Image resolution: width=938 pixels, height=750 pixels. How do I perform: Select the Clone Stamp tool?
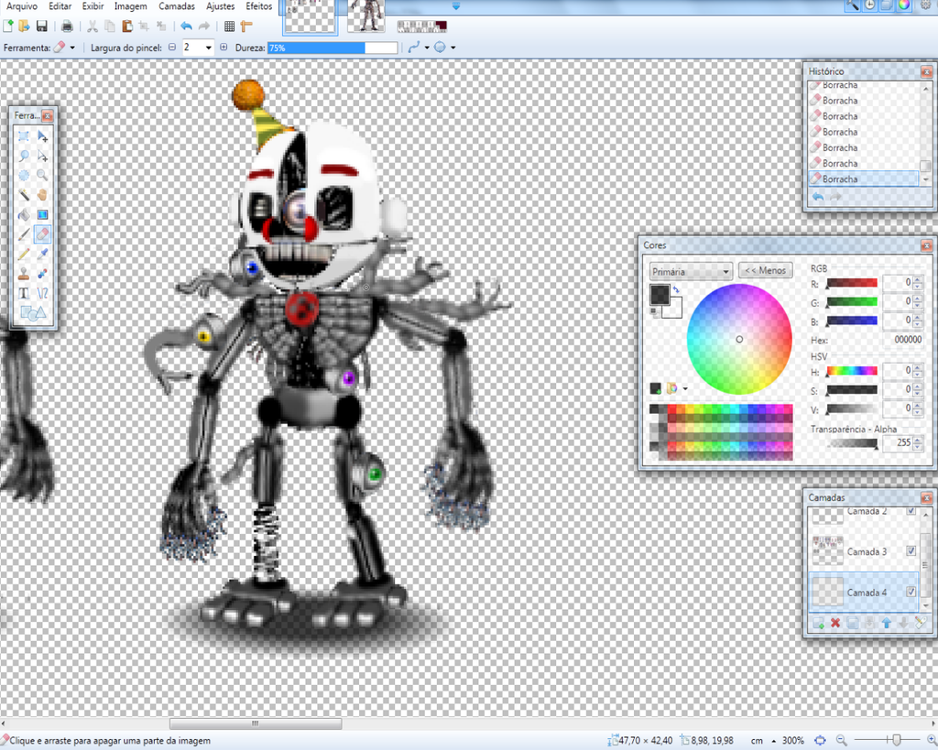click(x=24, y=274)
